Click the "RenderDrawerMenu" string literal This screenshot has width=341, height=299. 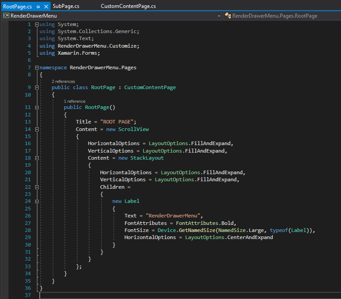click(x=173, y=216)
